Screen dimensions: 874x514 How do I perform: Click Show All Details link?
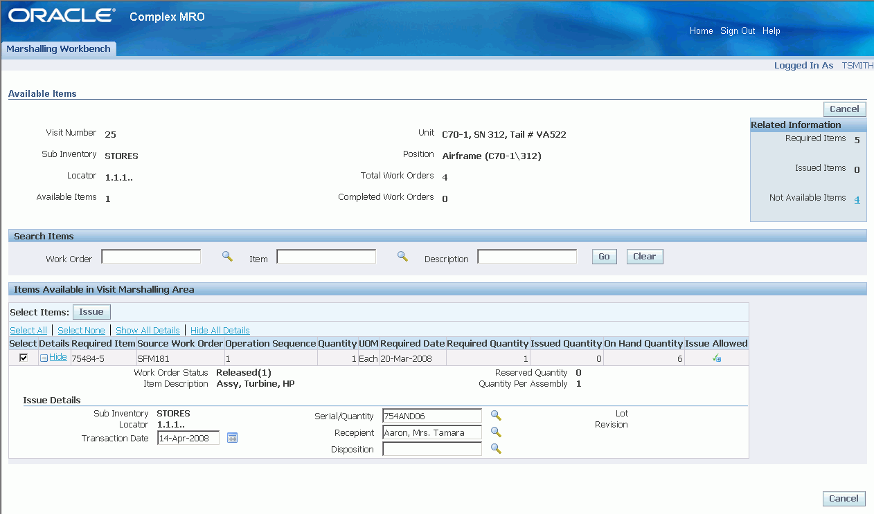coord(148,331)
